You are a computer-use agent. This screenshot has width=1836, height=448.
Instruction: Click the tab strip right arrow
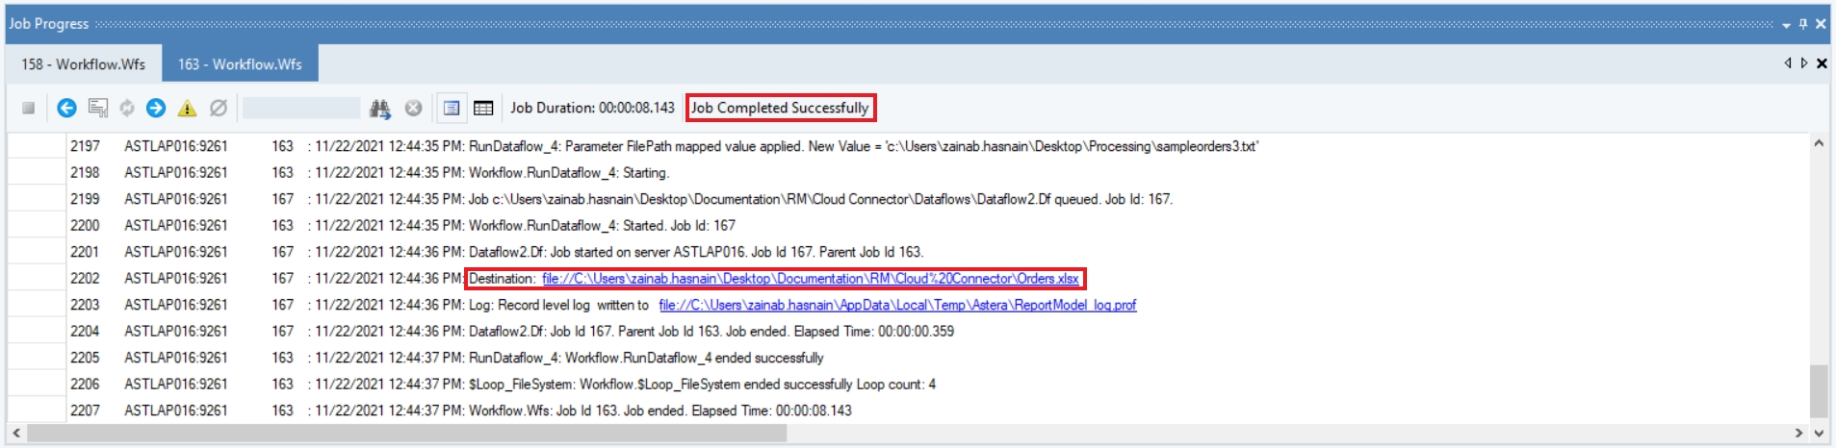click(1804, 63)
